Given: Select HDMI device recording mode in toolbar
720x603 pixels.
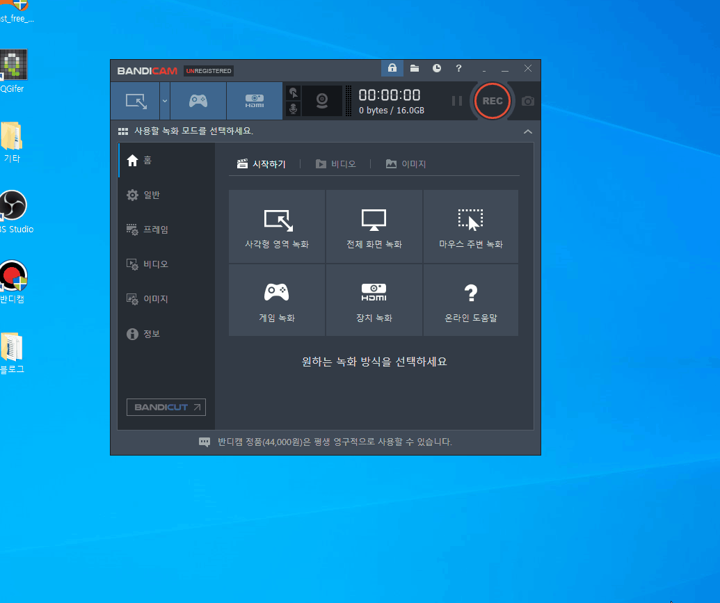Looking at the screenshot, I should coord(255,101).
